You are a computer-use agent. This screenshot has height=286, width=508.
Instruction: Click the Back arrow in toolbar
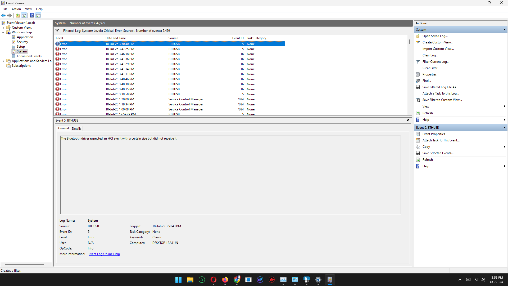[3, 15]
